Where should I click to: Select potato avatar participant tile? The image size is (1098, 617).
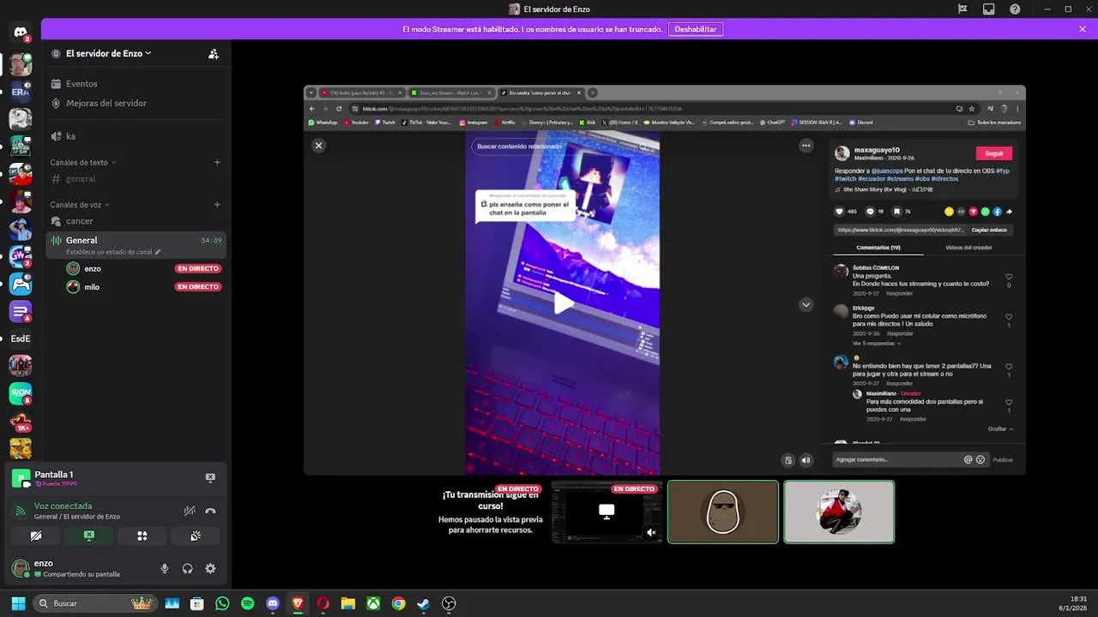click(x=723, y=512)
